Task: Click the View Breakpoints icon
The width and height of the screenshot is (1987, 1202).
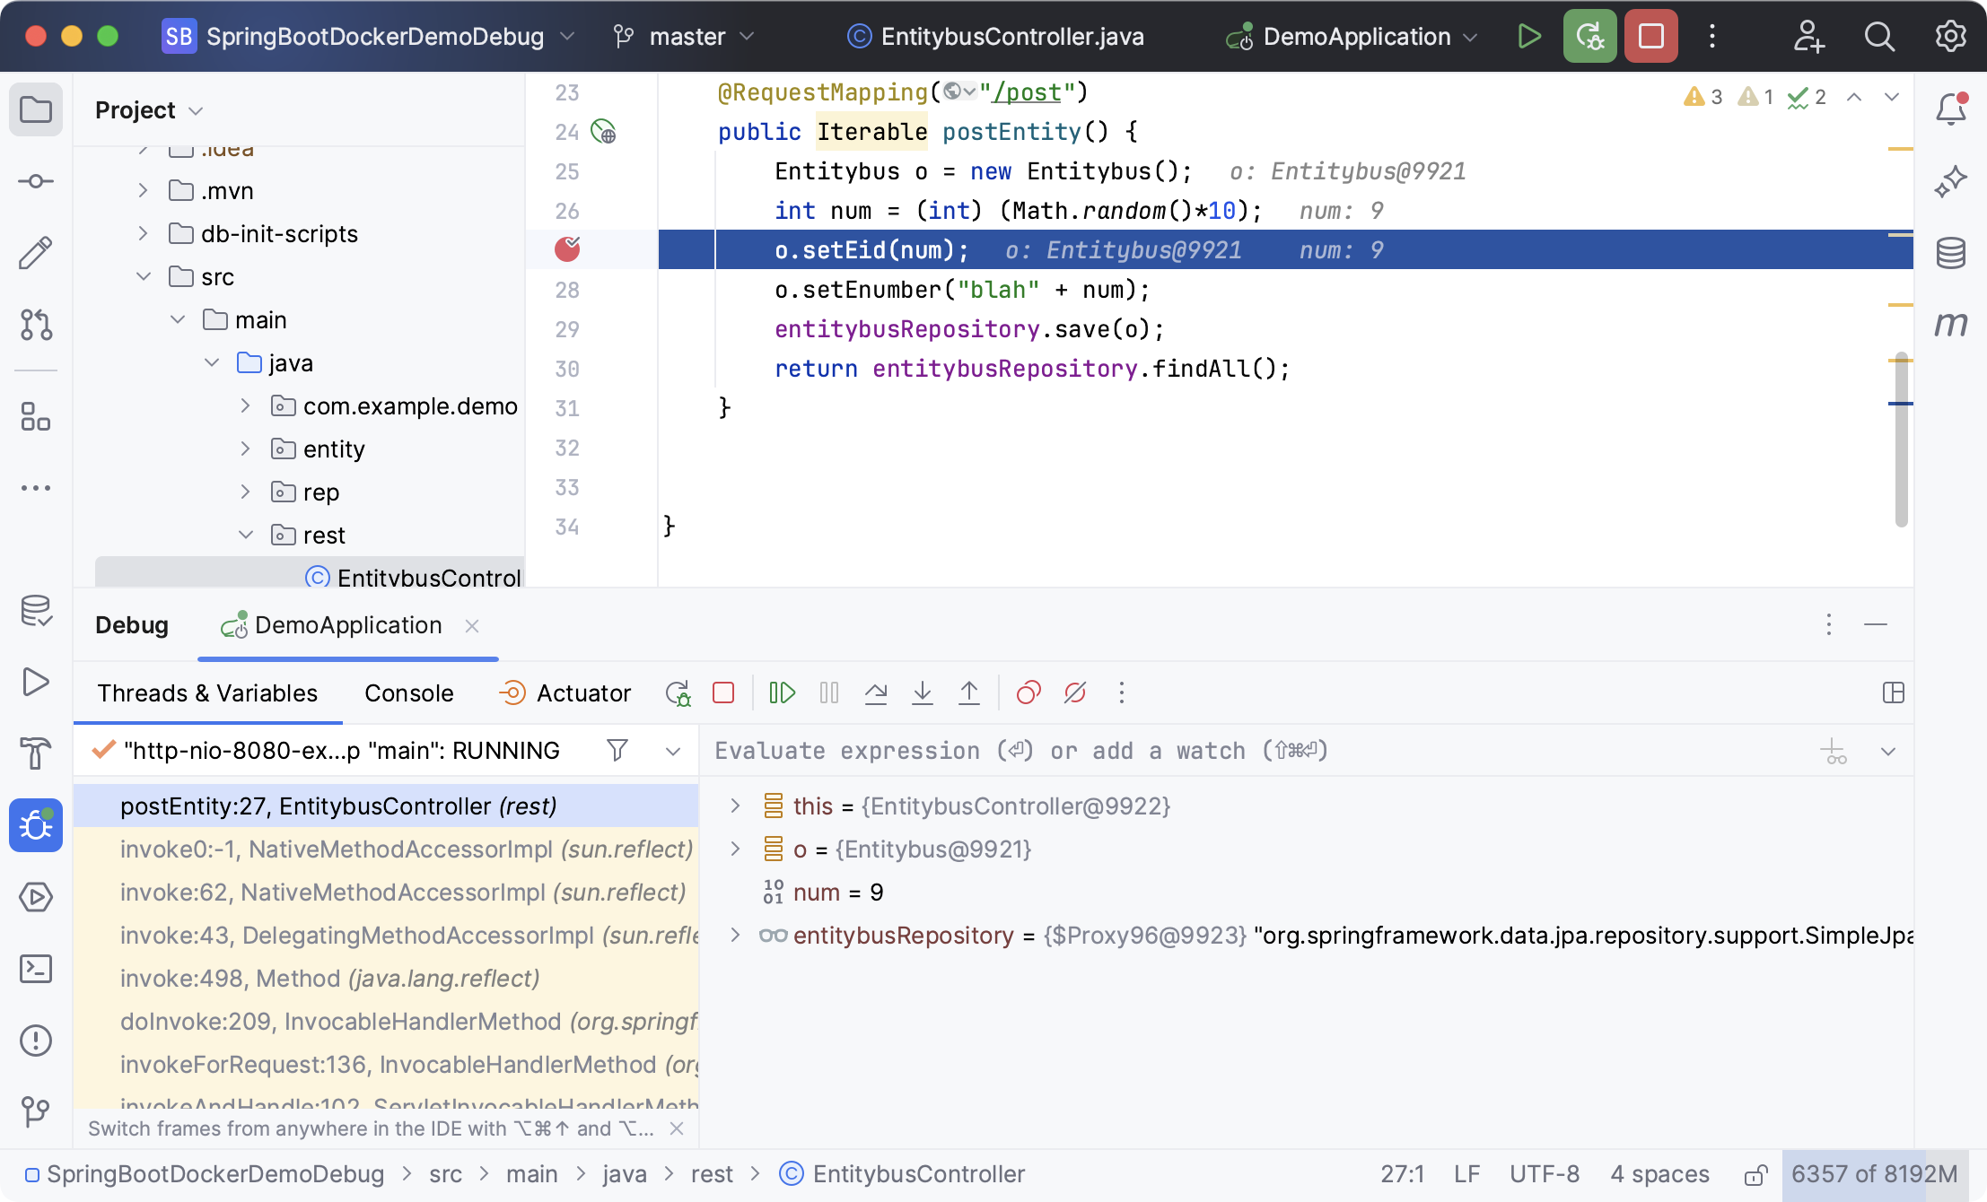Action: [x=1029, y=692]
